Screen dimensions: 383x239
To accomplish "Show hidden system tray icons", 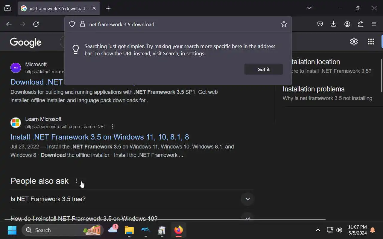I will click(x=318, y=230).
